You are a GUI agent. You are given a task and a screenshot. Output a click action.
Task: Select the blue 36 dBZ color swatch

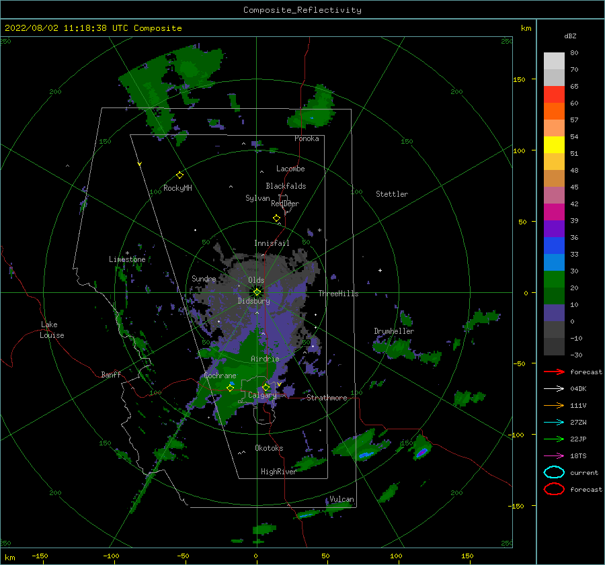pyautogui.click(x=554, y=245)
